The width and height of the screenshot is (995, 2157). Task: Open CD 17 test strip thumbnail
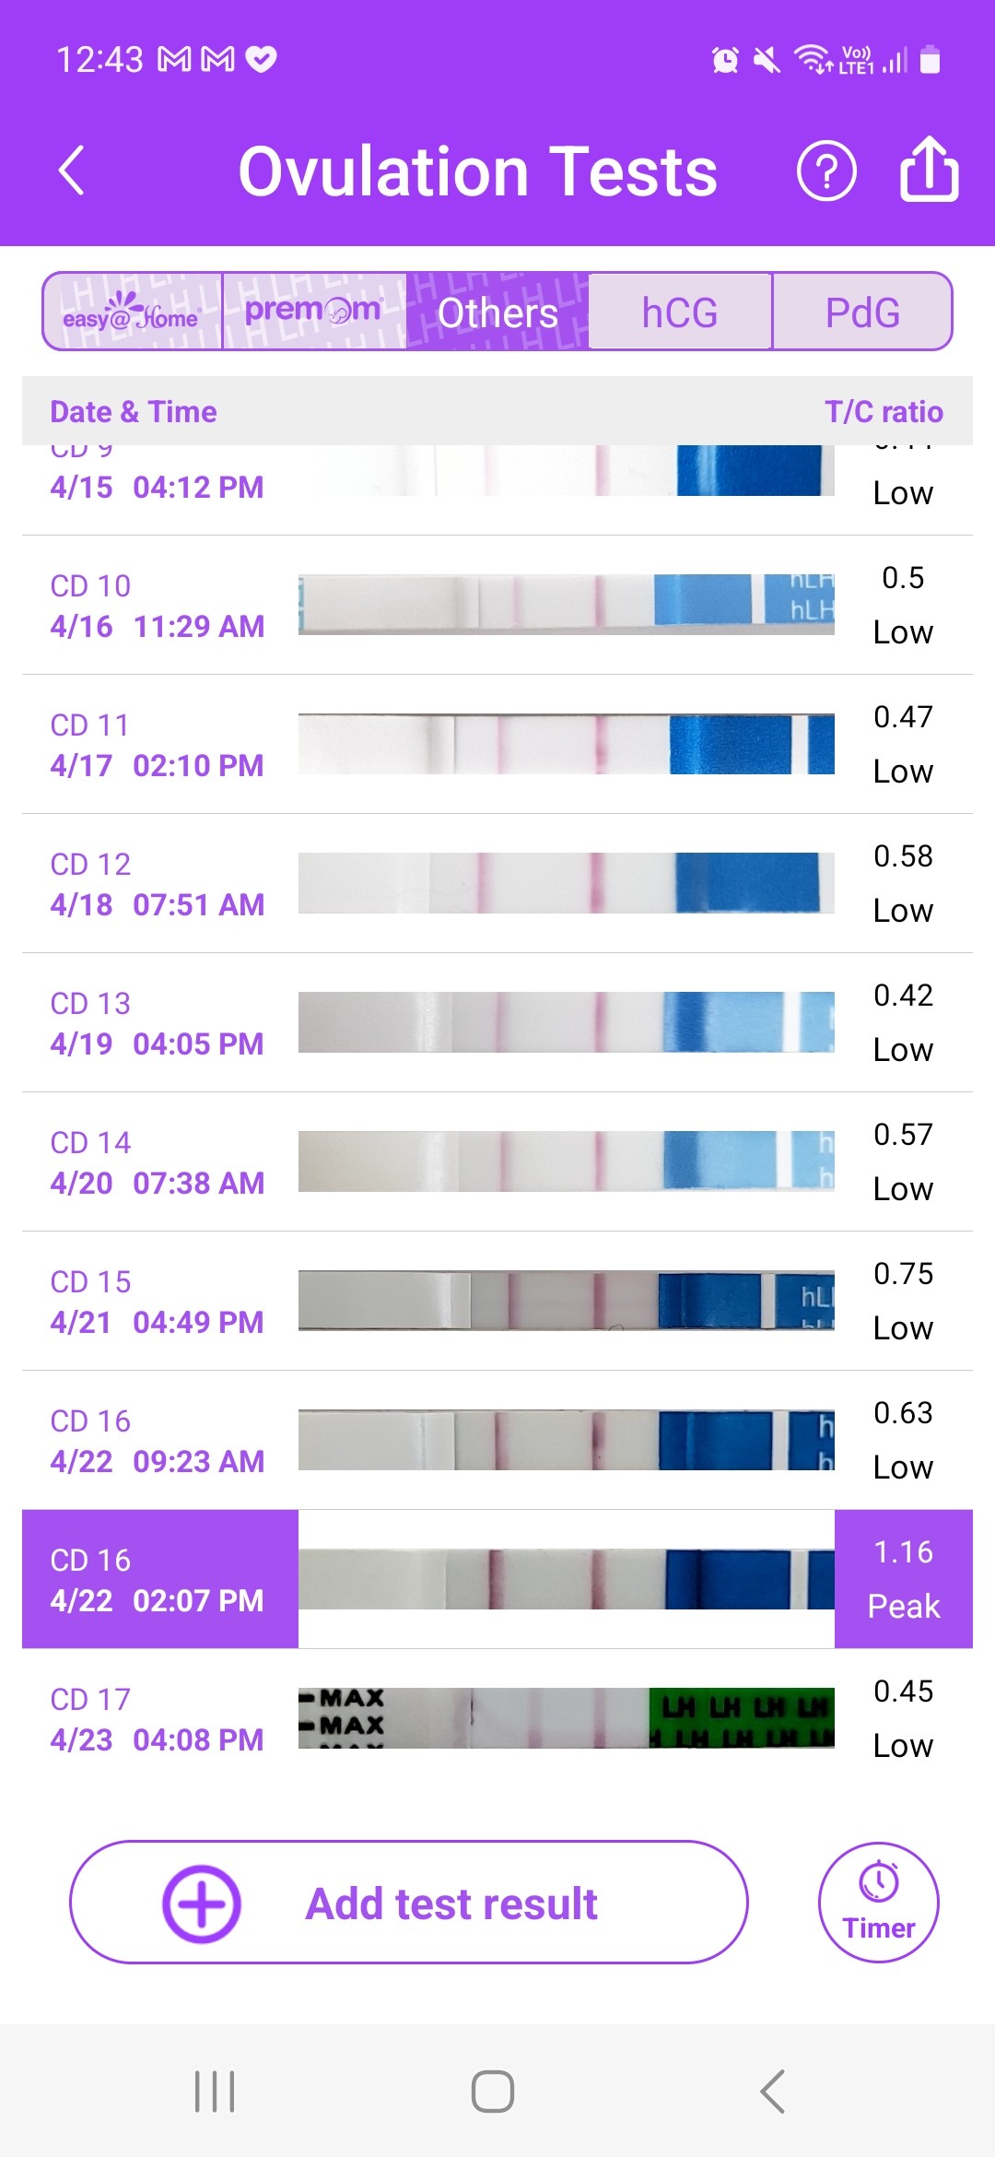tap(566, 1717)
